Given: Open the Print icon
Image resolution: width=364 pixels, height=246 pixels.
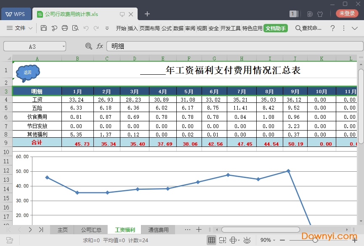Looking at the screenshot, I should 65,28.
